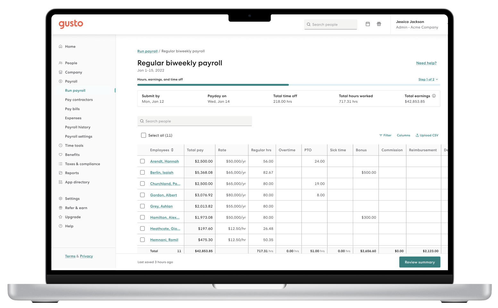498x308 pixels.
Task: Open the calendar icon in the top bar
Action: click(368, 24)
